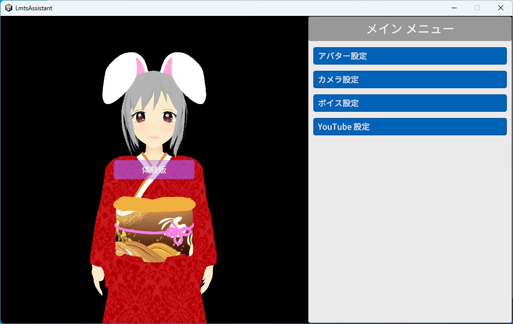The image size is (513, 324).
Task: Open the カメラ設定 camera settings menu
Action: [410, 79]
